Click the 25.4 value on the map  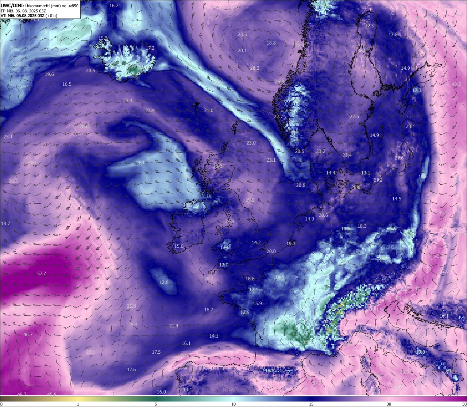pyautogui.click(x=133, y=325)
